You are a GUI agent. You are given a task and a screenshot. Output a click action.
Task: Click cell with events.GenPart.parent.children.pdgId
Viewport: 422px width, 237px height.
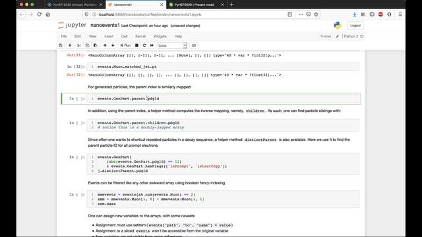point(223,125)
